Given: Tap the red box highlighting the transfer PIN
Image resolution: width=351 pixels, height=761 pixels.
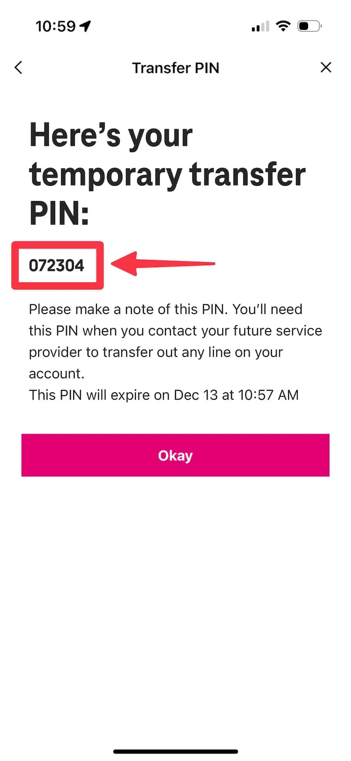Looking at the screenshot, I should click(x=57, y=265).
